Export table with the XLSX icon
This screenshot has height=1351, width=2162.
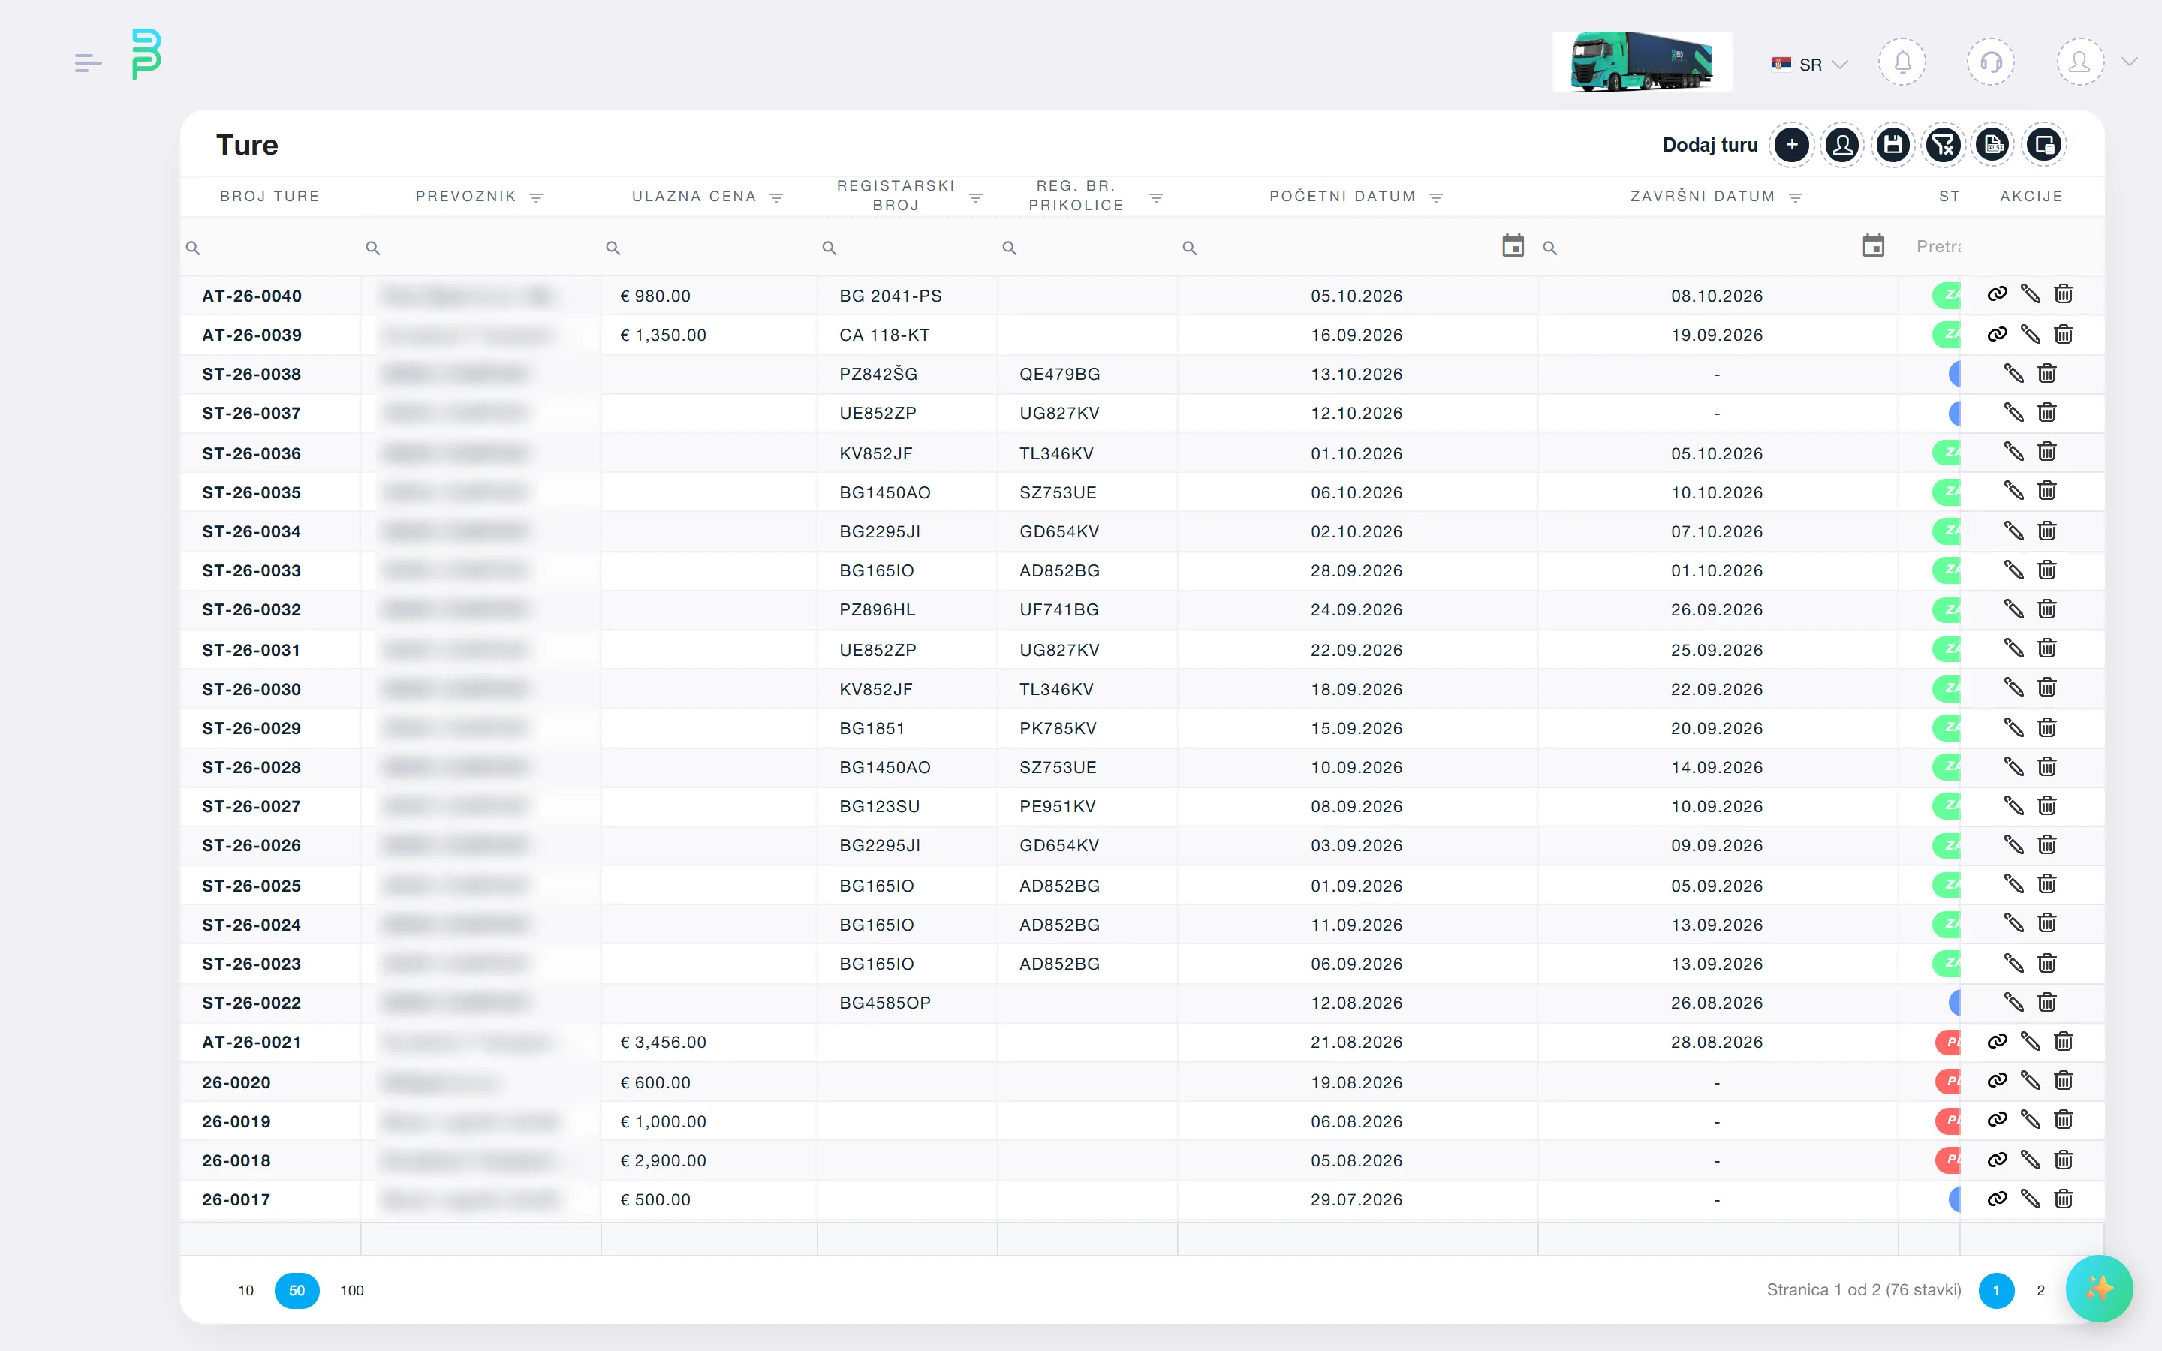(1993, 145)
